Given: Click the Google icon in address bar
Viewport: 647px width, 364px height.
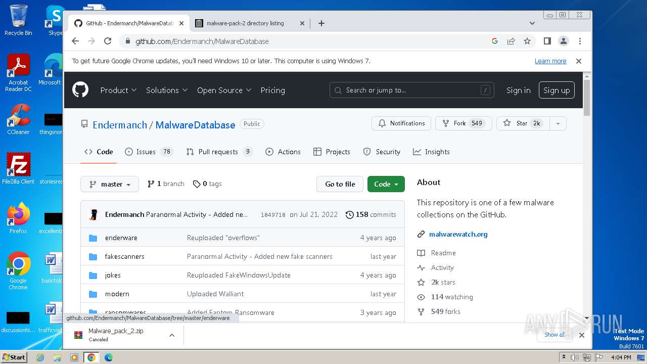Looking at the screenshot, I should coord(495,41).
